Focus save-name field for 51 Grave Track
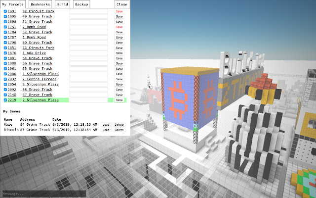316x198 pixels. click(x=89, y=22)
